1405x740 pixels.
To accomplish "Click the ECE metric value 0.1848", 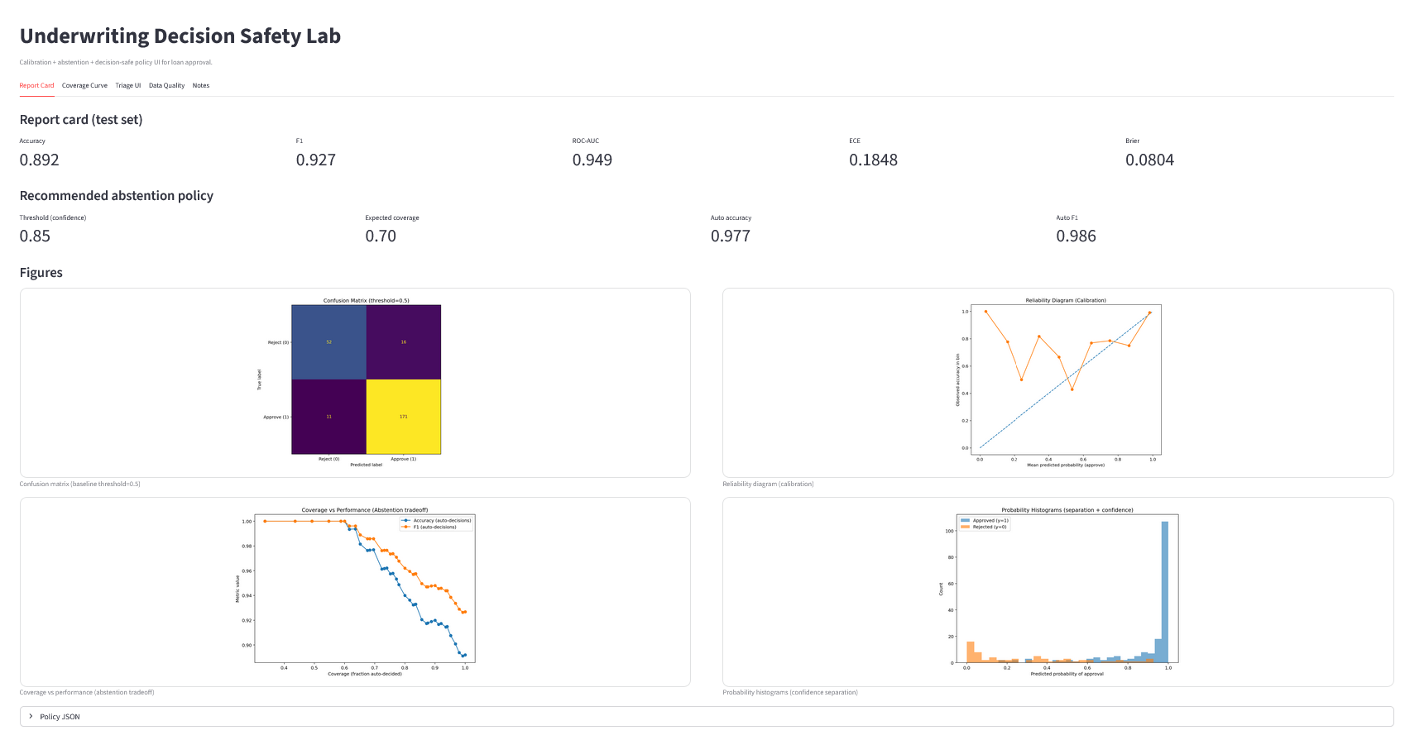I will pos(873,160).
